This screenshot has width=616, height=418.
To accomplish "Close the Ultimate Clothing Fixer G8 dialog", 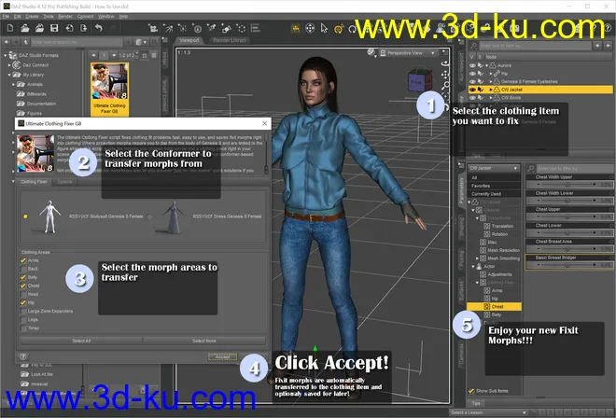I will coord(264,123).
